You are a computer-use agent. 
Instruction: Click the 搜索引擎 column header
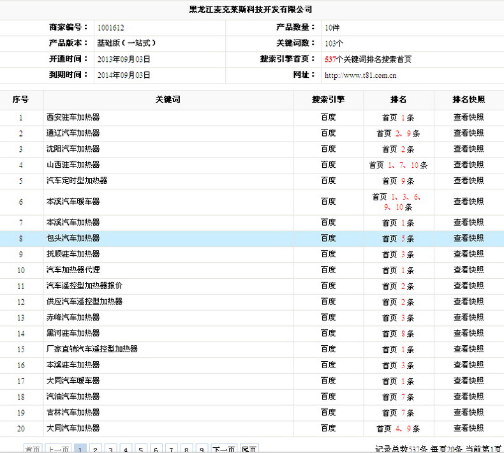click(x=328, y=100)
